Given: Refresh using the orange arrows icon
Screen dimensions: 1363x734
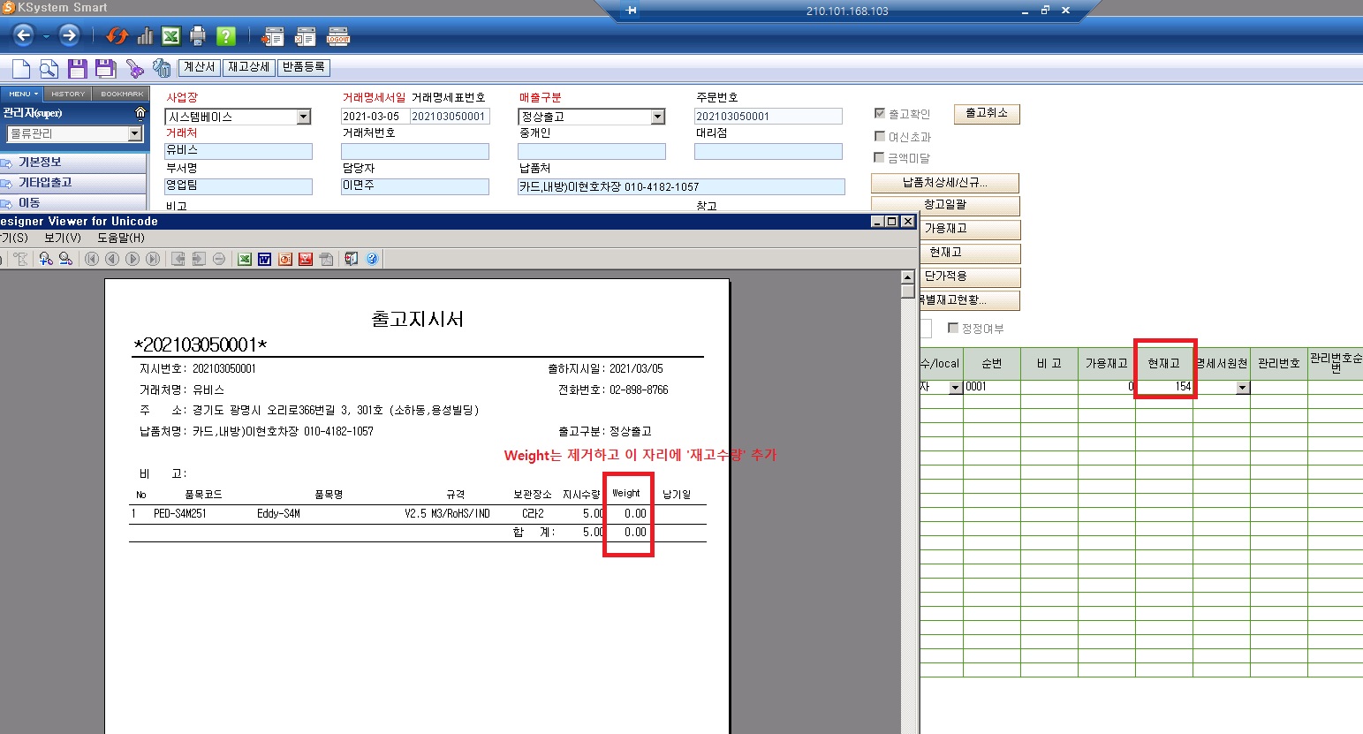Looking at the screenshot, I should tap(117, 36).
